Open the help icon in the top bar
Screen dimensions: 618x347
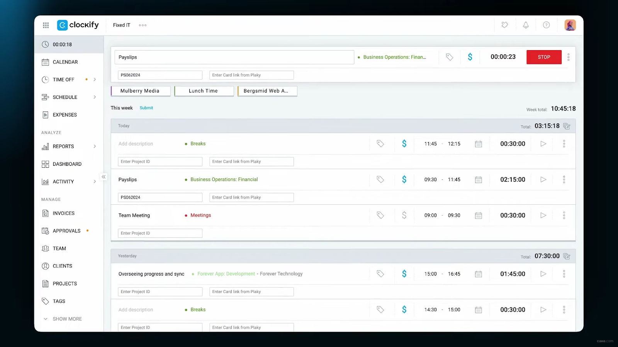click(546, 25)
